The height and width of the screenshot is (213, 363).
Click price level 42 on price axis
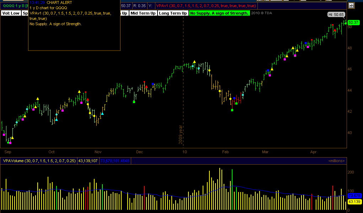(x=350, y=111)
